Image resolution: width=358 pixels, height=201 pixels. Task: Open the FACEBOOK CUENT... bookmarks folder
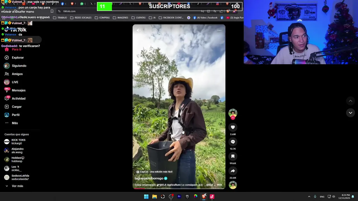pyautogui.click(x=171, y=18)
